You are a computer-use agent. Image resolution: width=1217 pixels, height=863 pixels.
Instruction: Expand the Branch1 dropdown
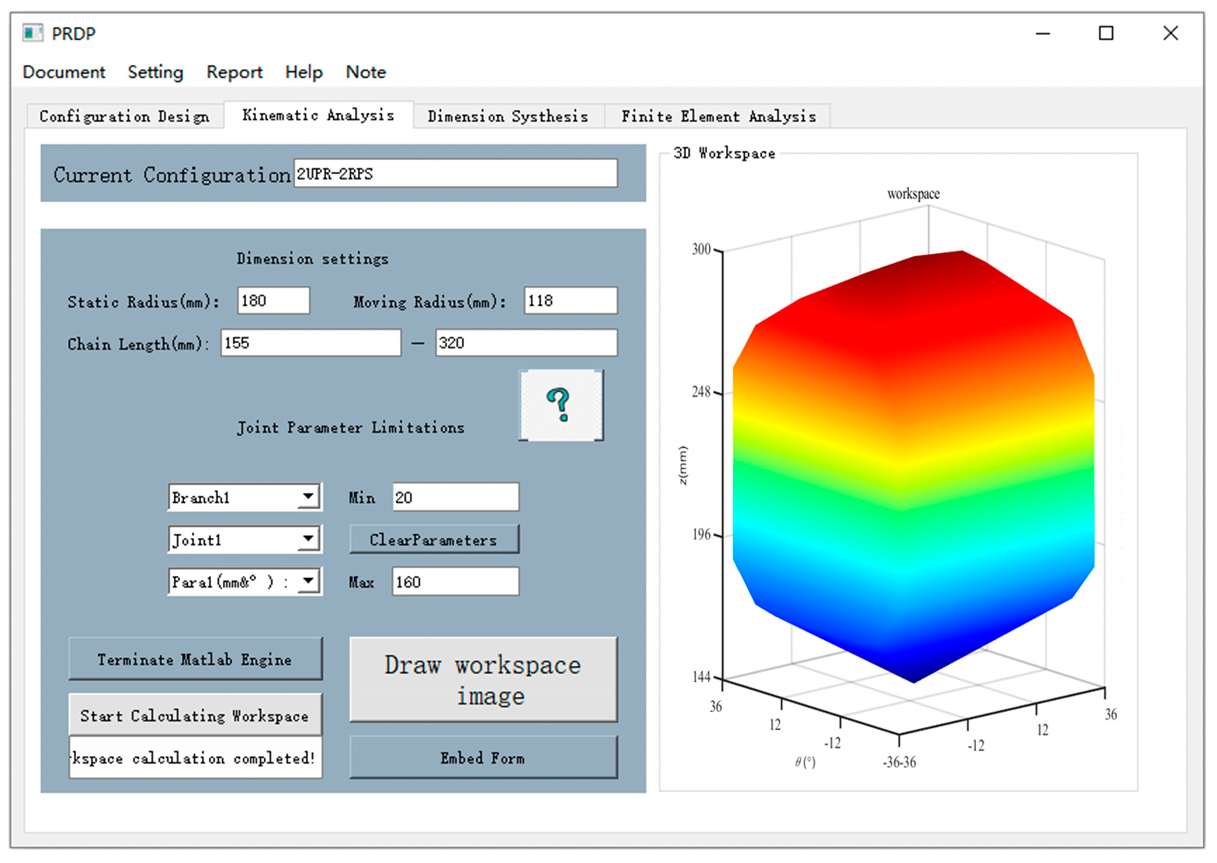click(x=308, y=497)
